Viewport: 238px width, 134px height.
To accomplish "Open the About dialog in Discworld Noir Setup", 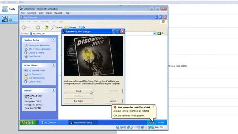I will (114, 101).
